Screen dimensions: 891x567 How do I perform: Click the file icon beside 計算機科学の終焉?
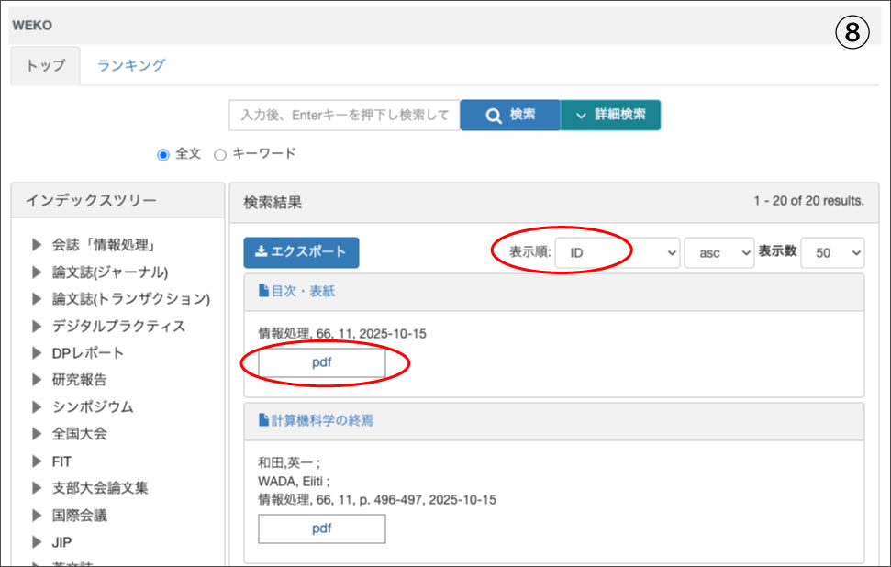[263, 421]
